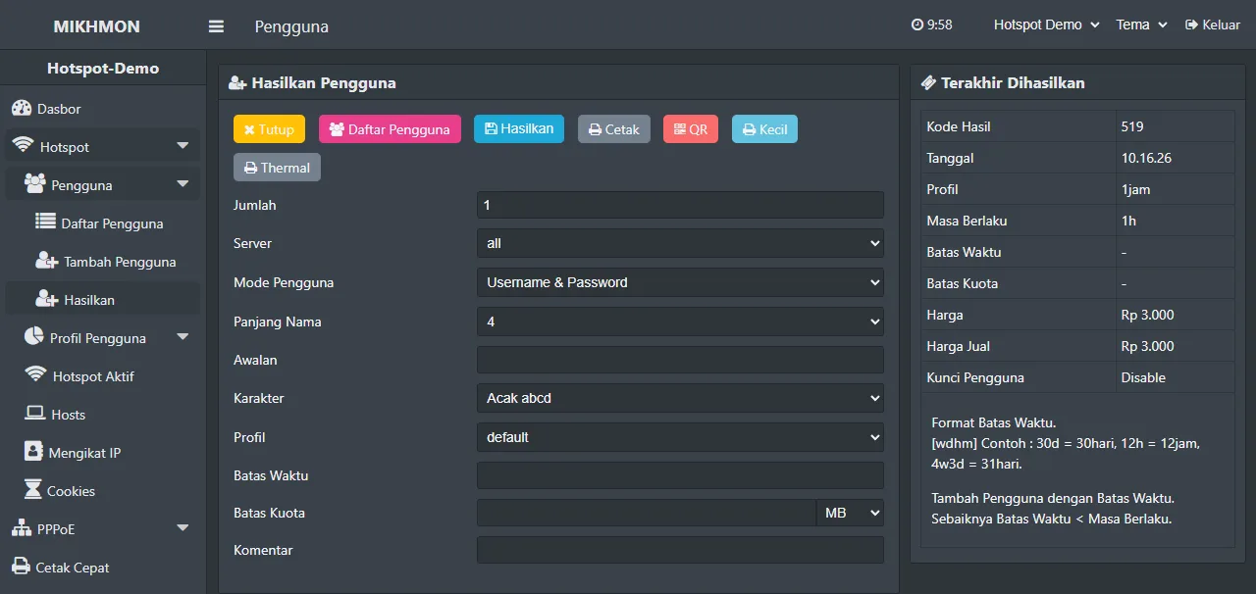The height and width of the screenshot is (594, 1256).
Task: Click the MIKHMON brand title
Action: [x=96, y=26]
